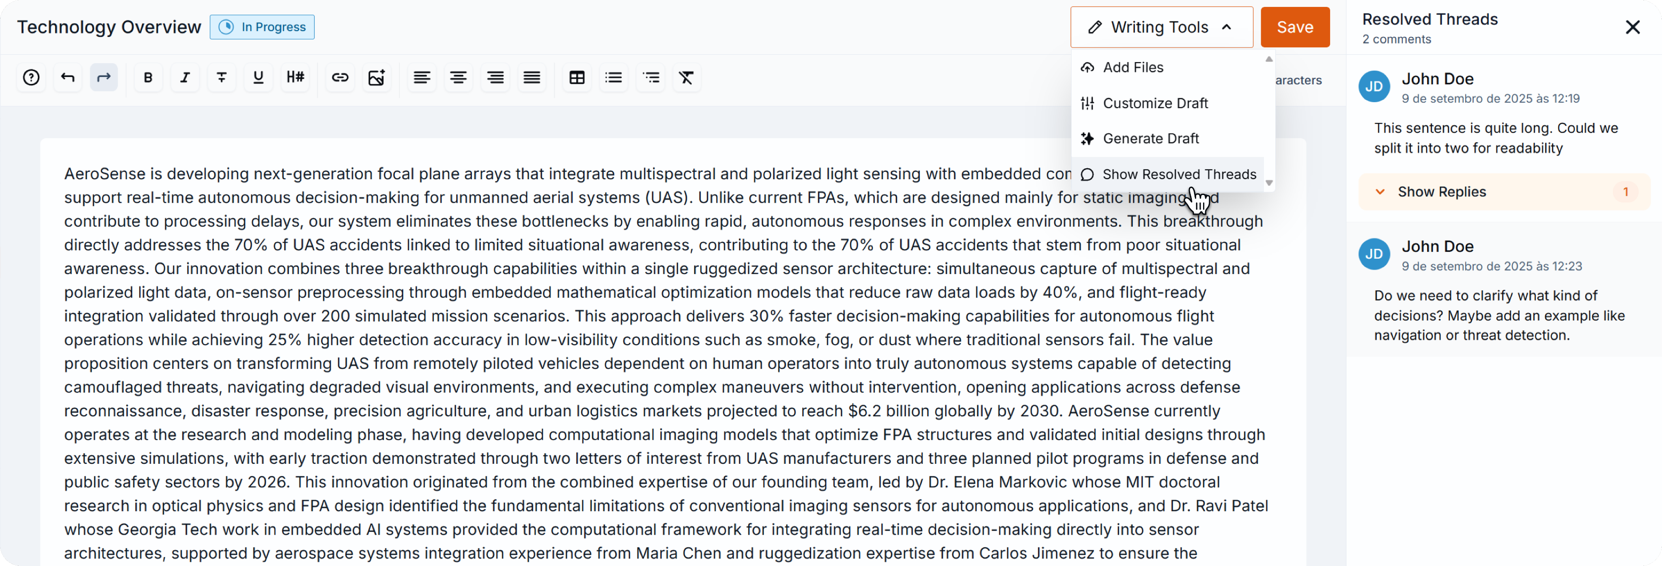Center align the paragraph
Screen dimensions: 1662x566
(x=458, y=77)
